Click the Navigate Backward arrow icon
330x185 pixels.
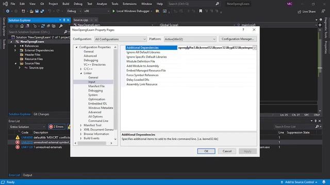coord(8,11)
